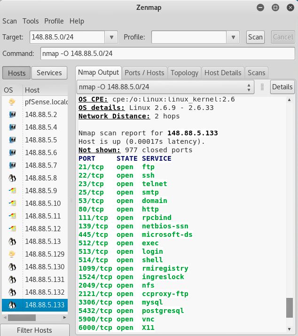Click the host list scroll left arrow

pyautogui.click(x=5, y=318)
